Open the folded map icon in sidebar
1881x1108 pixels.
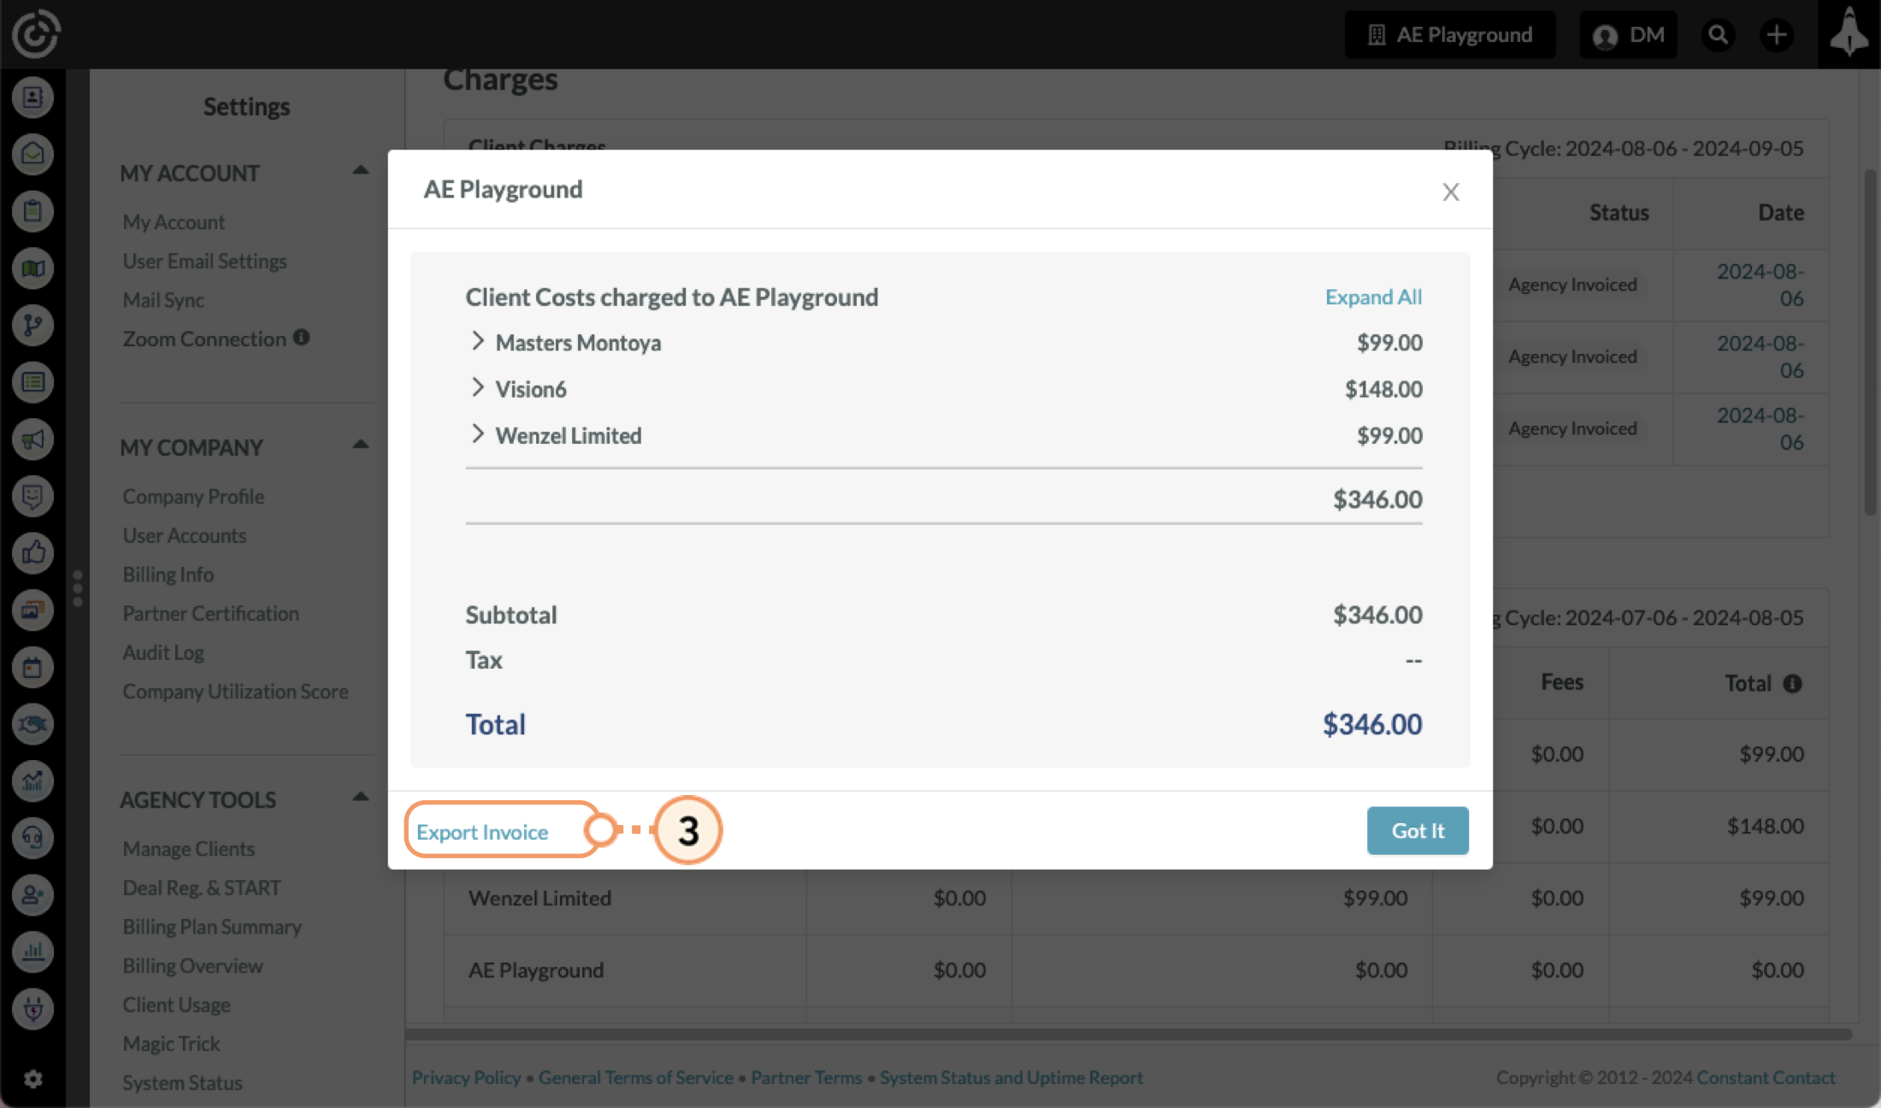(32, 268)
